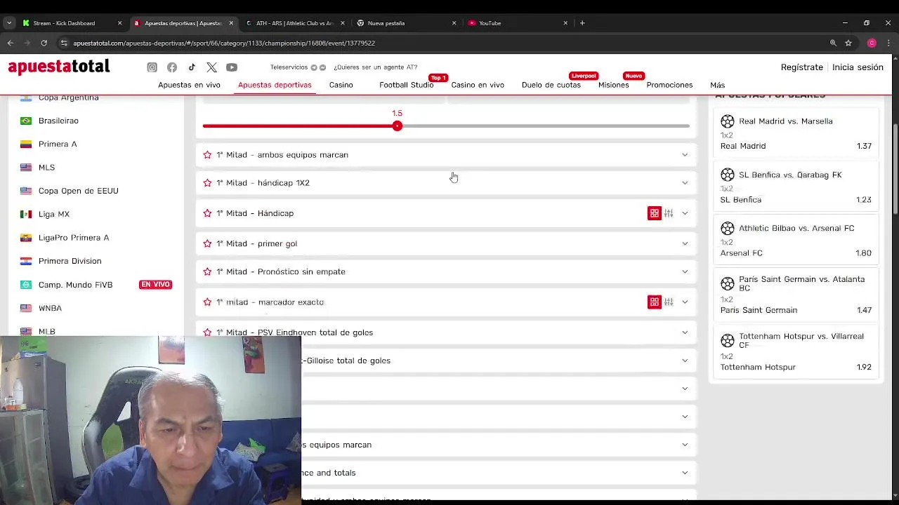Open the Misiones menu item

[x=614, y=85]
